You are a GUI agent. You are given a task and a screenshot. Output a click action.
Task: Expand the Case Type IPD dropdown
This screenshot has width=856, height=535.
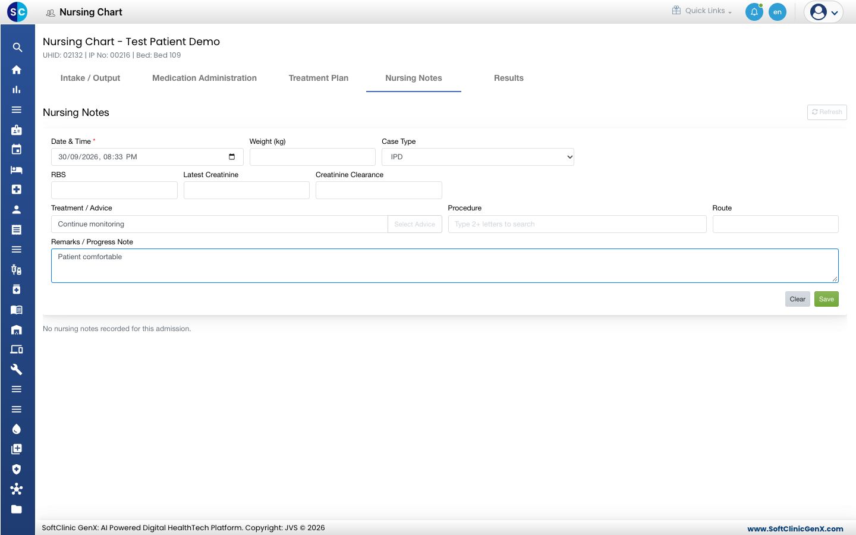(x=478, y=157)
